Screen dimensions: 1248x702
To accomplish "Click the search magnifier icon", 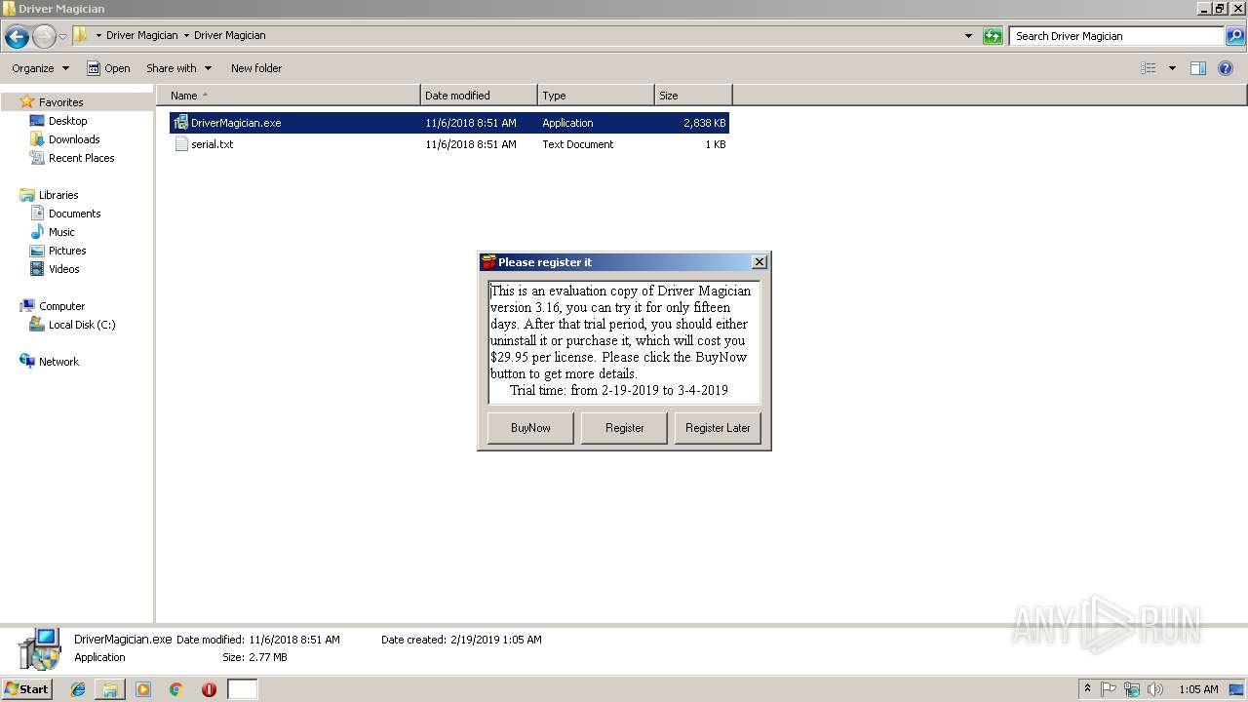I will point(1235,36).
